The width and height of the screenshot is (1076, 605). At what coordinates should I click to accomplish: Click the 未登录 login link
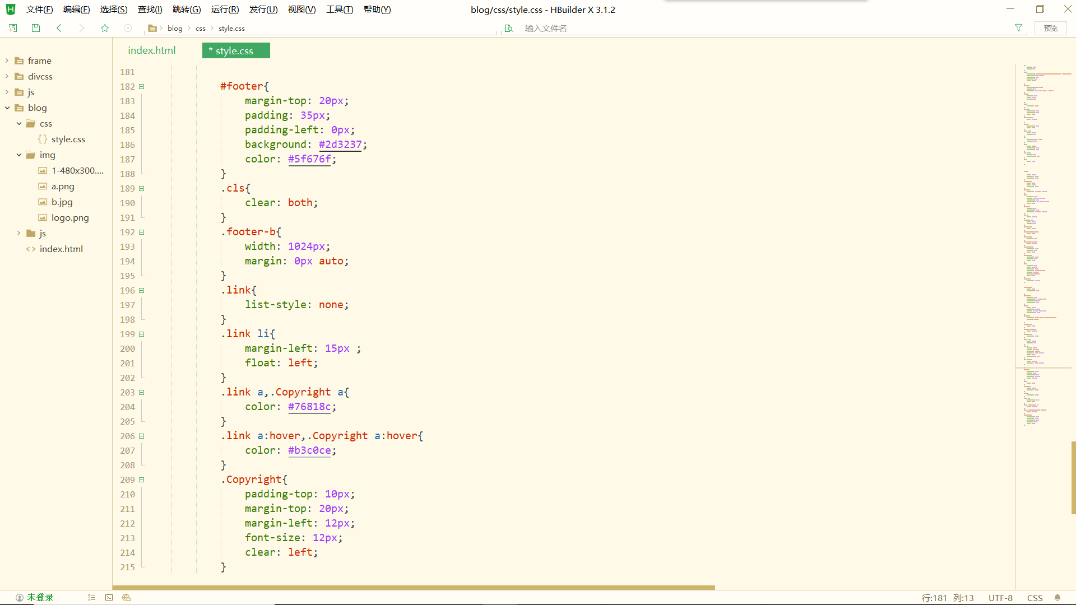pyautogui.click(x=40, y=598)
